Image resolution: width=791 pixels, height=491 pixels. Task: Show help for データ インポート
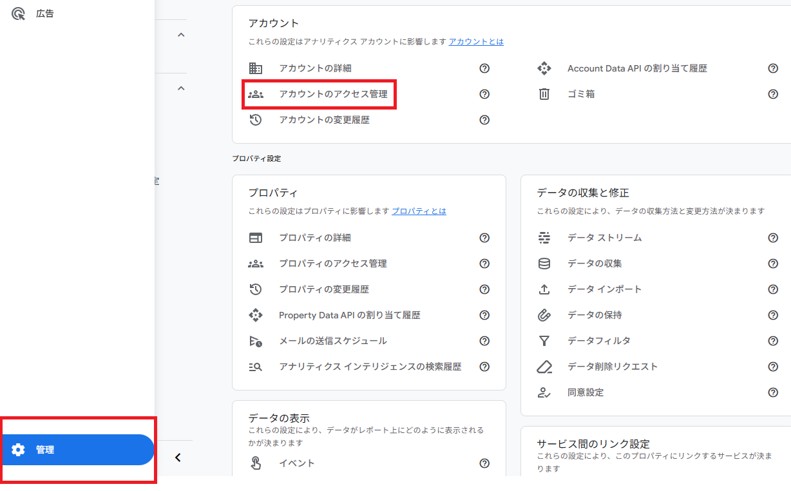[773, 289]
